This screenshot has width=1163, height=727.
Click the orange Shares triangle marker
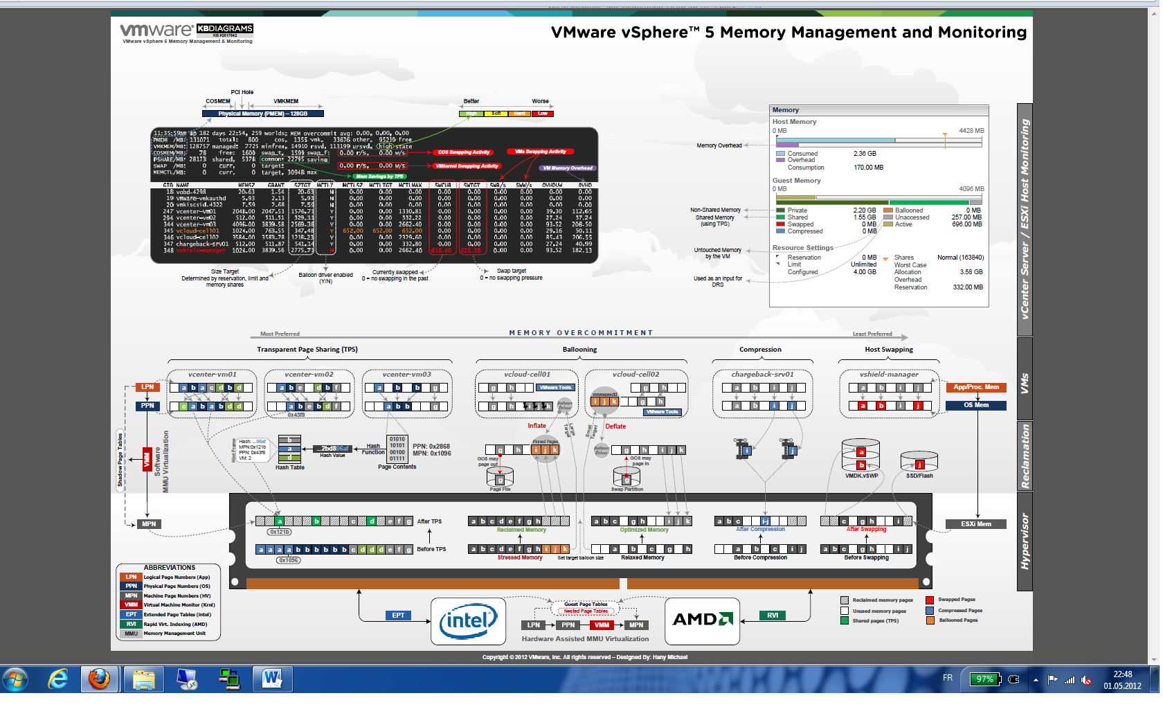[x=885, y=259]
